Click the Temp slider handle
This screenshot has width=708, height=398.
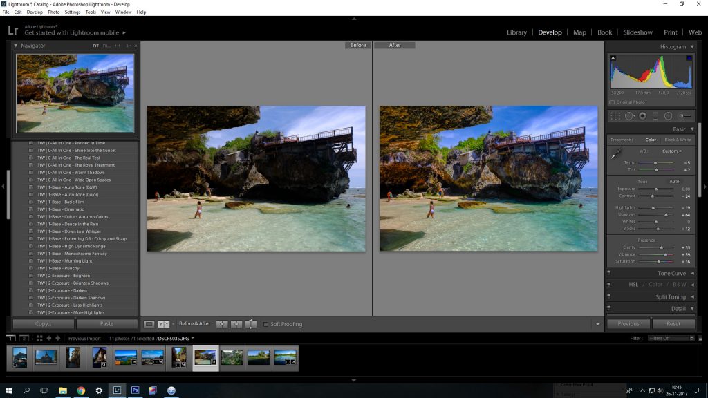(x=655, y=163)
